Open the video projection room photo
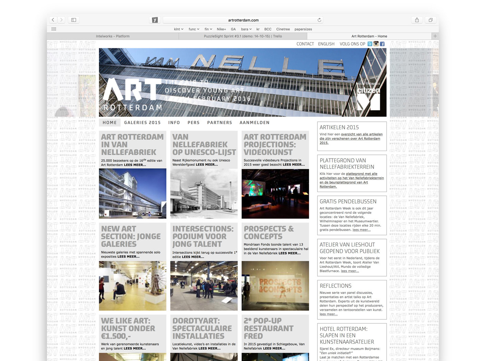483x361 pixels. [275, 193]
